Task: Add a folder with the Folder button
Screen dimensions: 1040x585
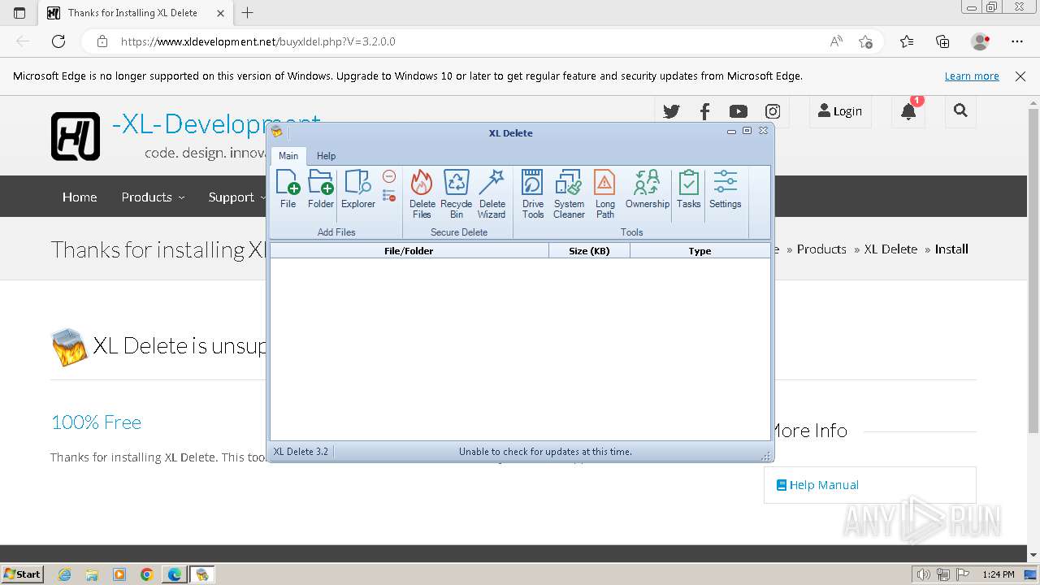Action: point(321,189)
